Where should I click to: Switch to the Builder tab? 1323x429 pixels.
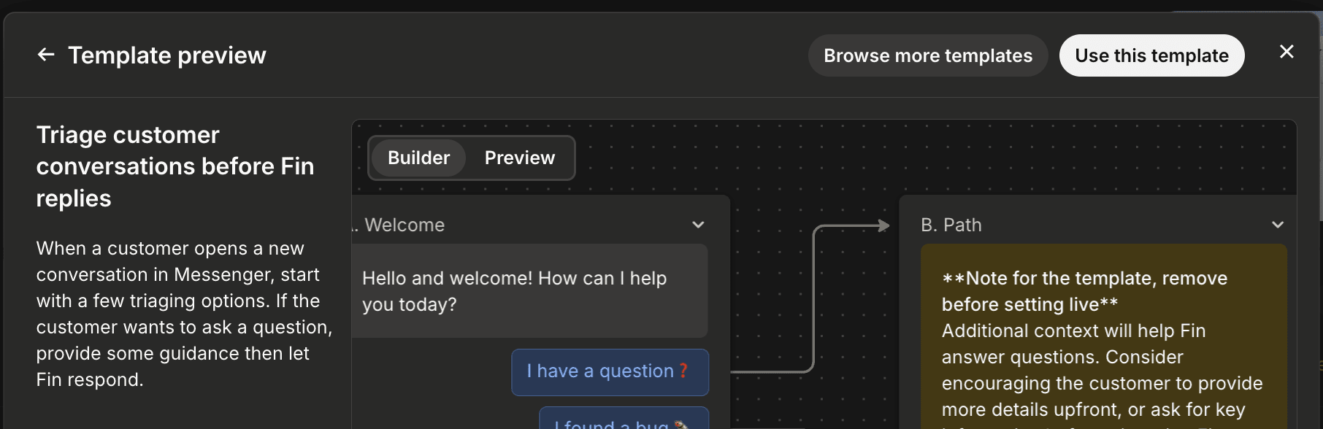pos(418,158)
